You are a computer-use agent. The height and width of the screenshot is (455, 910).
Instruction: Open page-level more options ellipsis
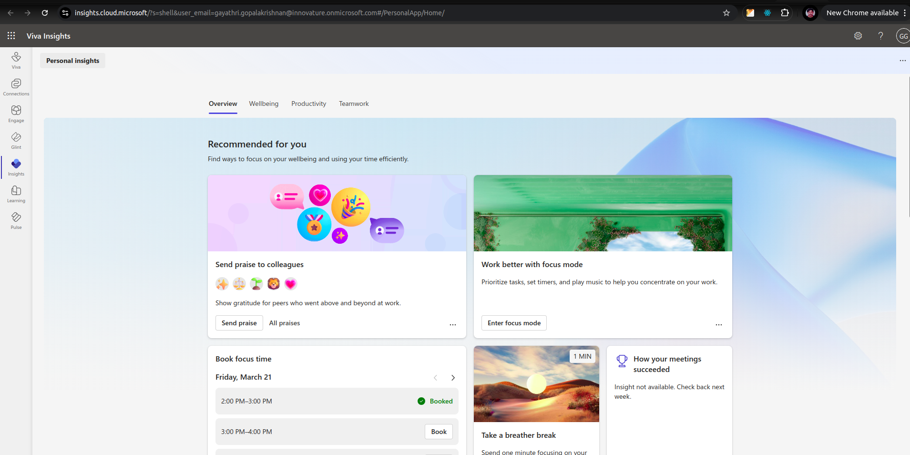click(902, 61)
